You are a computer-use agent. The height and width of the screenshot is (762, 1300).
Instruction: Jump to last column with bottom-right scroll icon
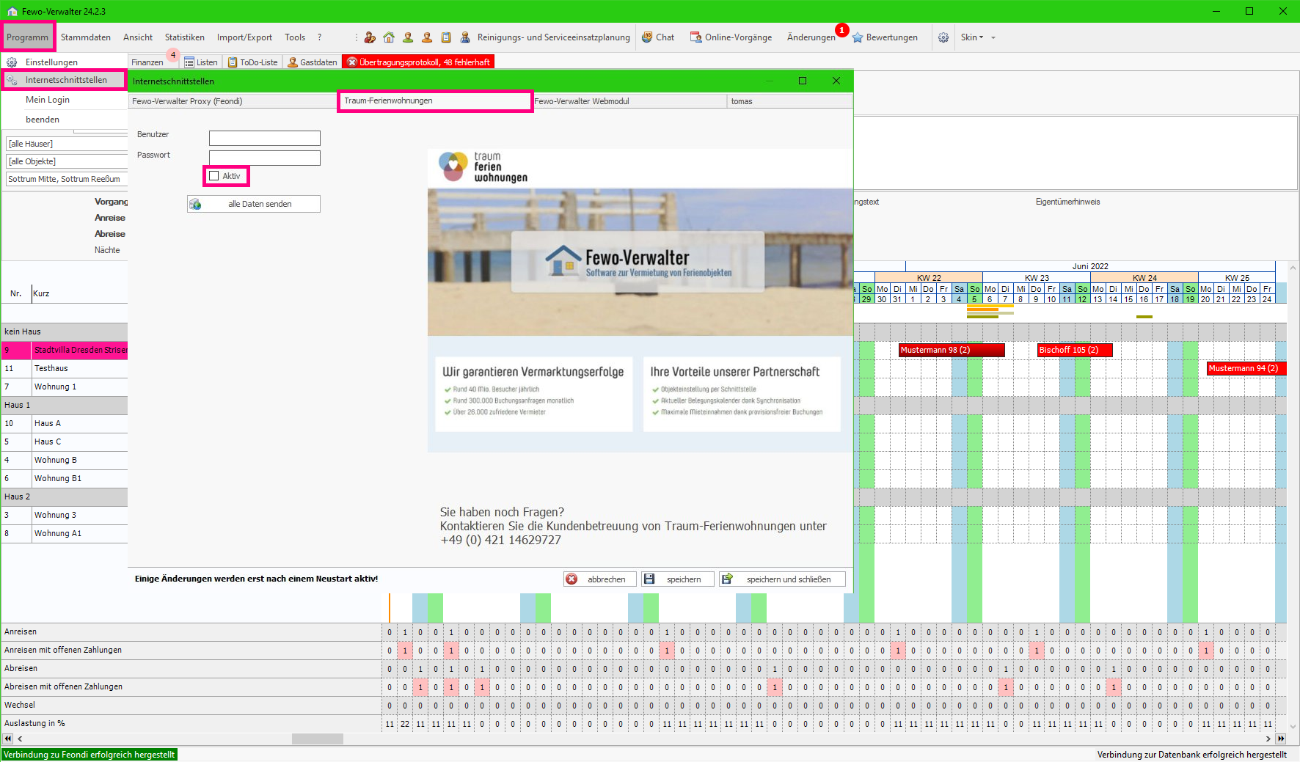(x=1281, y=739)
